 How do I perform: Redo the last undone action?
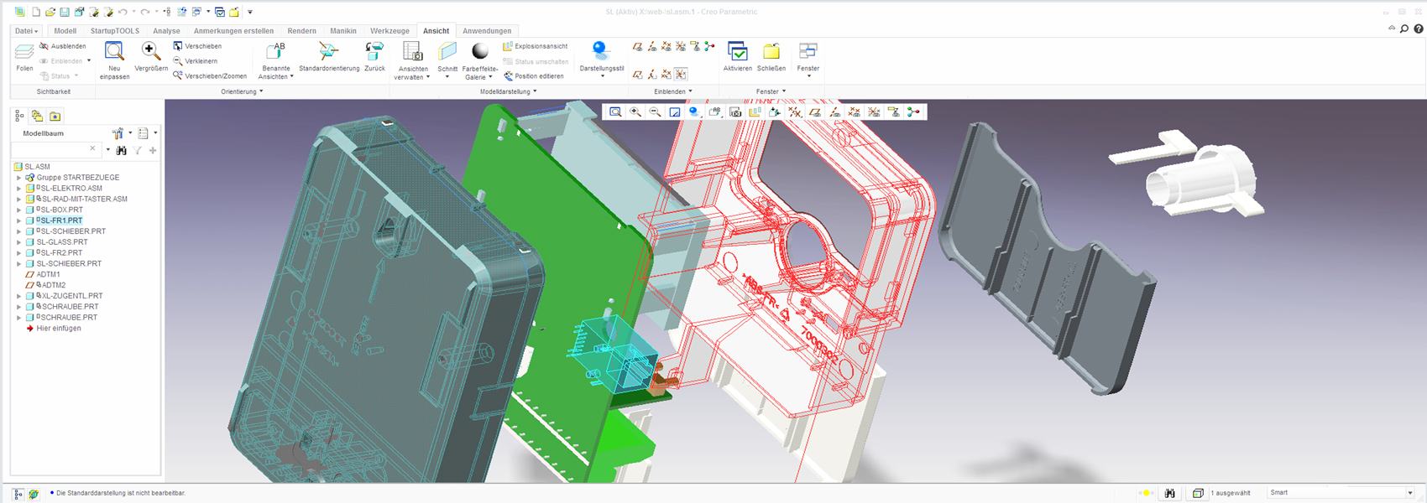coord(145,12)
